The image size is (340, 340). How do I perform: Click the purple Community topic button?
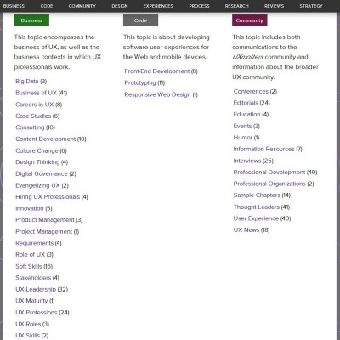250,20
